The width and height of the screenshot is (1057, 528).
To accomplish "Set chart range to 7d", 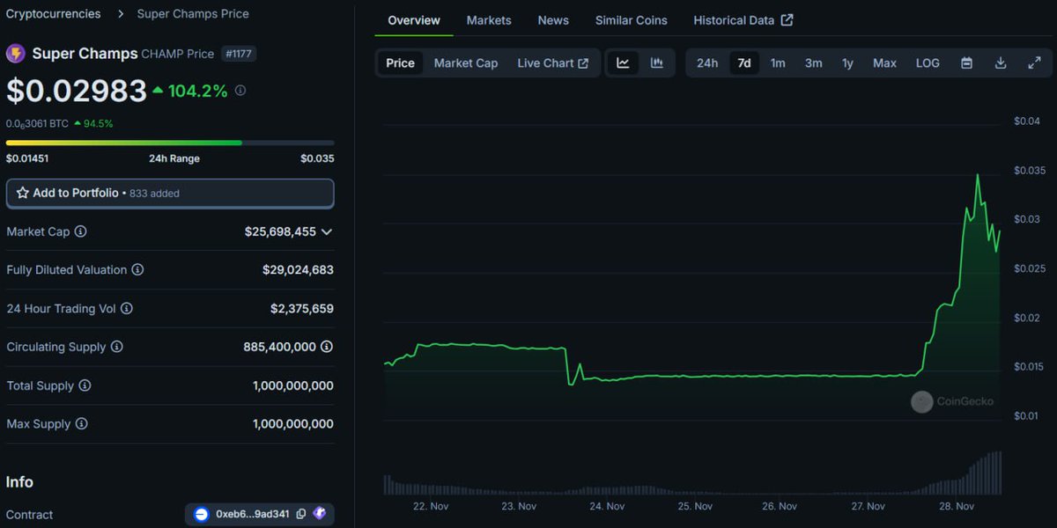I will pyautogui.click(x=744, y=63).
